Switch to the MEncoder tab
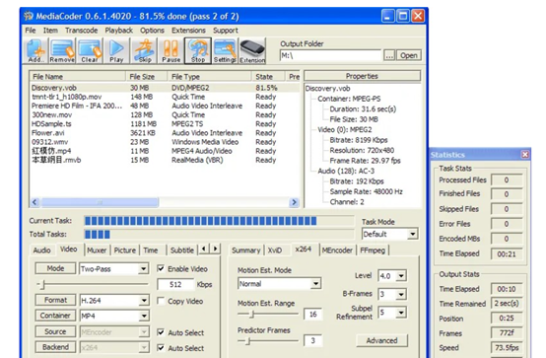546x358 pixels. click(337, 251)
